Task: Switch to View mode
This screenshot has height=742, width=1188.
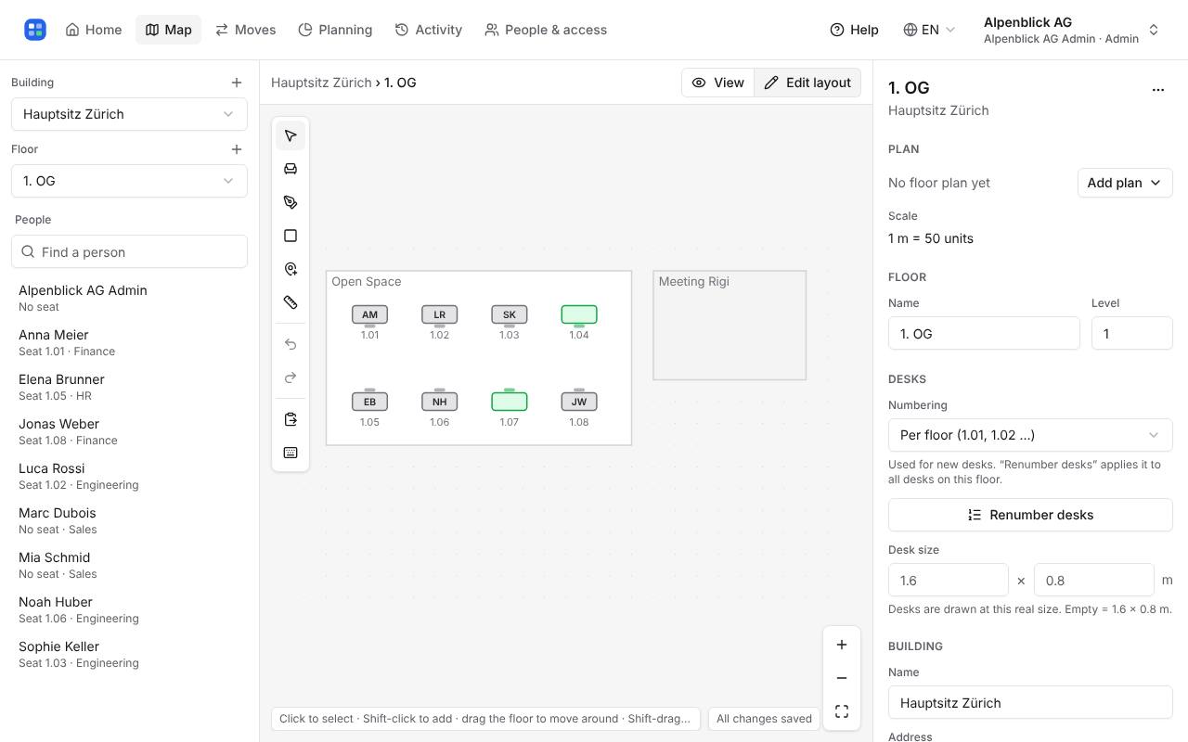Action: click(717, 83)
